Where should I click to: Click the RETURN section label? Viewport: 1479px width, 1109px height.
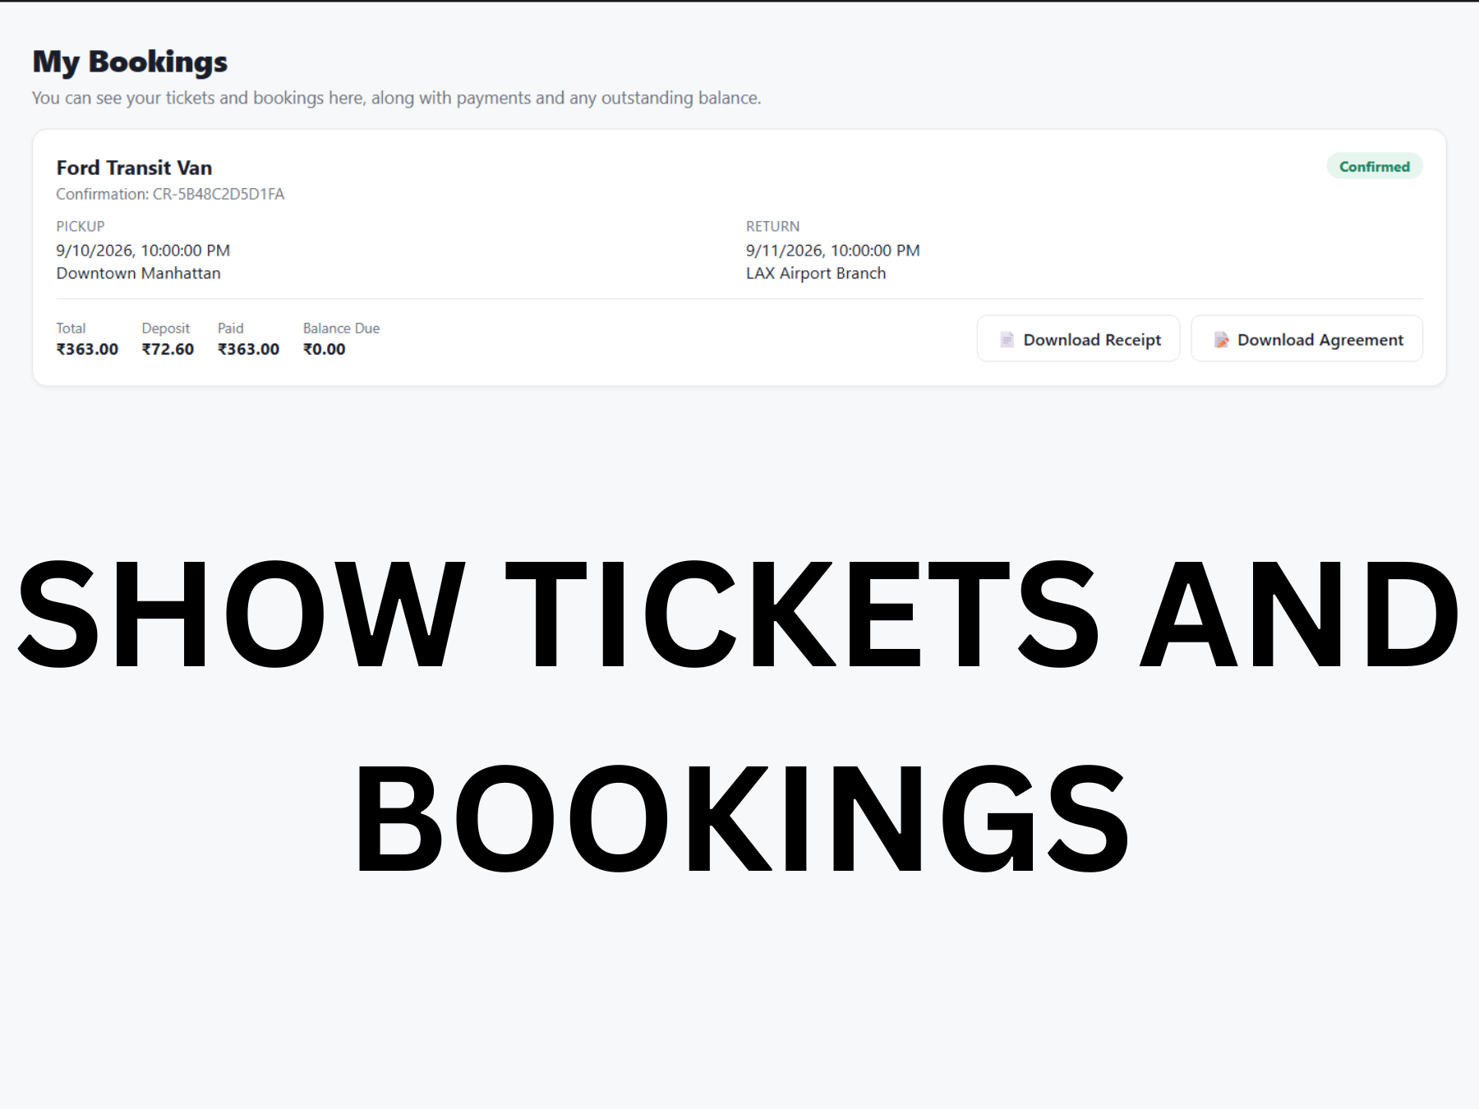pos(772,226)
